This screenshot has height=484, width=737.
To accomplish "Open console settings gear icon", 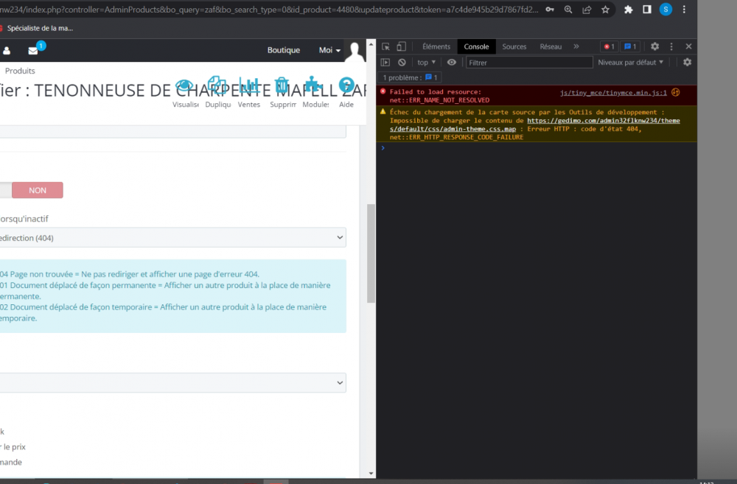I will pyautogui.click(x=687, y=63).
